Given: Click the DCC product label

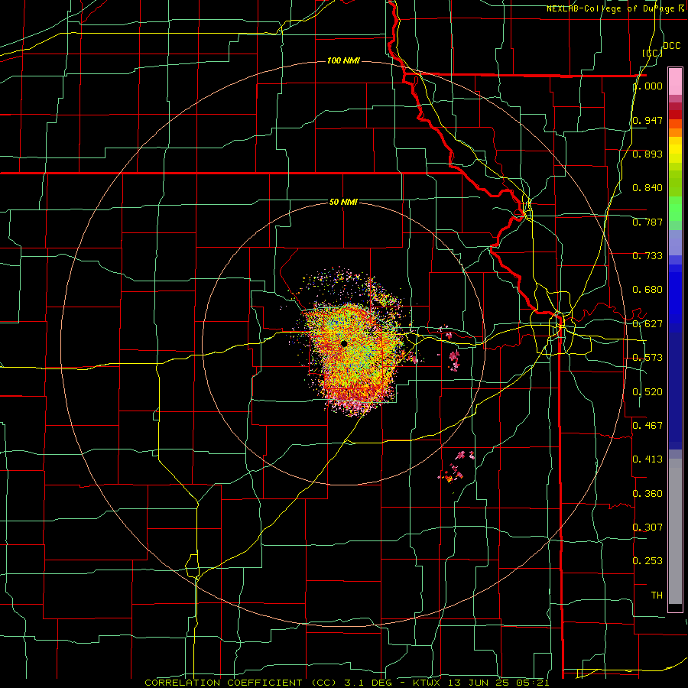Looking at the screenshot, I should (671, 46).
